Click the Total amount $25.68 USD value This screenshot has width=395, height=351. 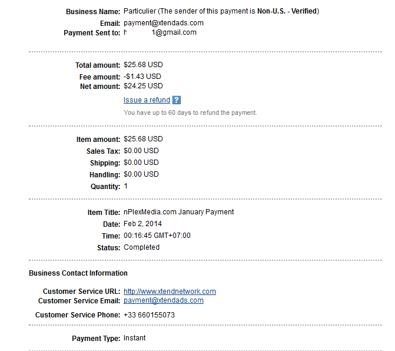point(143,65)
